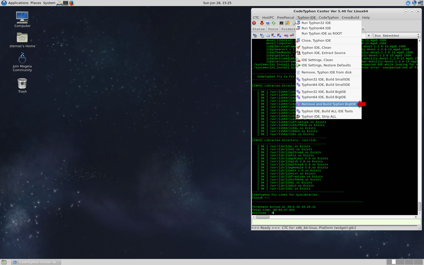424x265 pixels.
Task: Launch Firefox from the top panel
Action: [72, 3]
